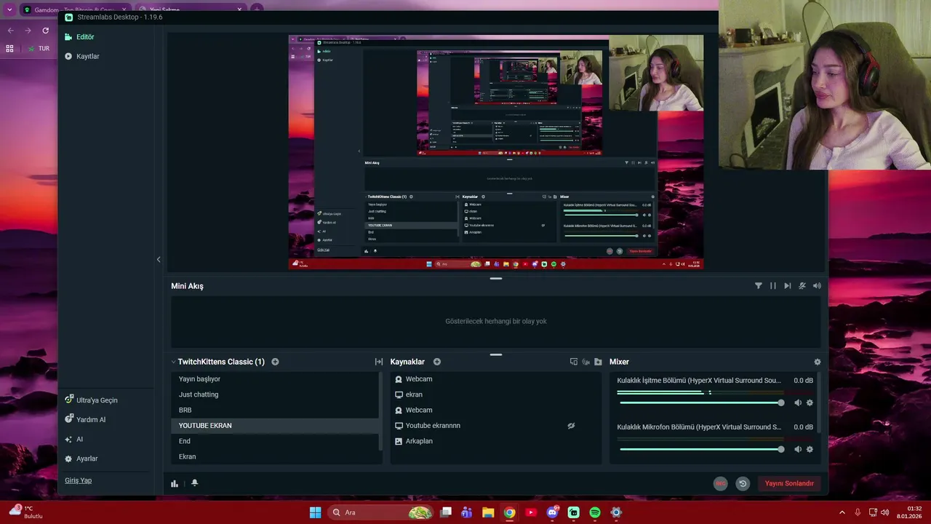Image resolution: width=931 pixels, height=524 pixels.
Task: Select the Just chatting scene
Action: (275, 394)
